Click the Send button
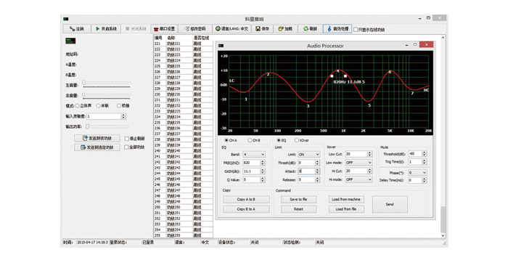508x268 pixels. pos(390,204)
